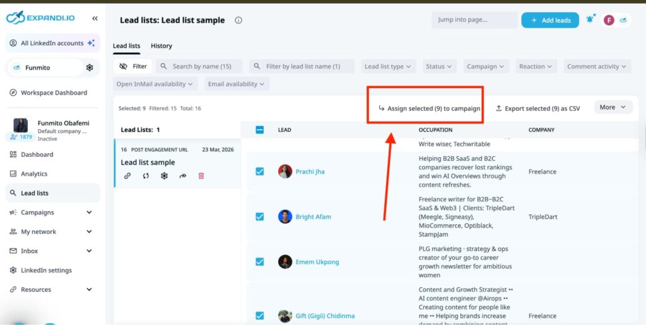Screen dimensions: 646x325
Task: Open the F user avatar menu
Action: click(x=609, y=20)
